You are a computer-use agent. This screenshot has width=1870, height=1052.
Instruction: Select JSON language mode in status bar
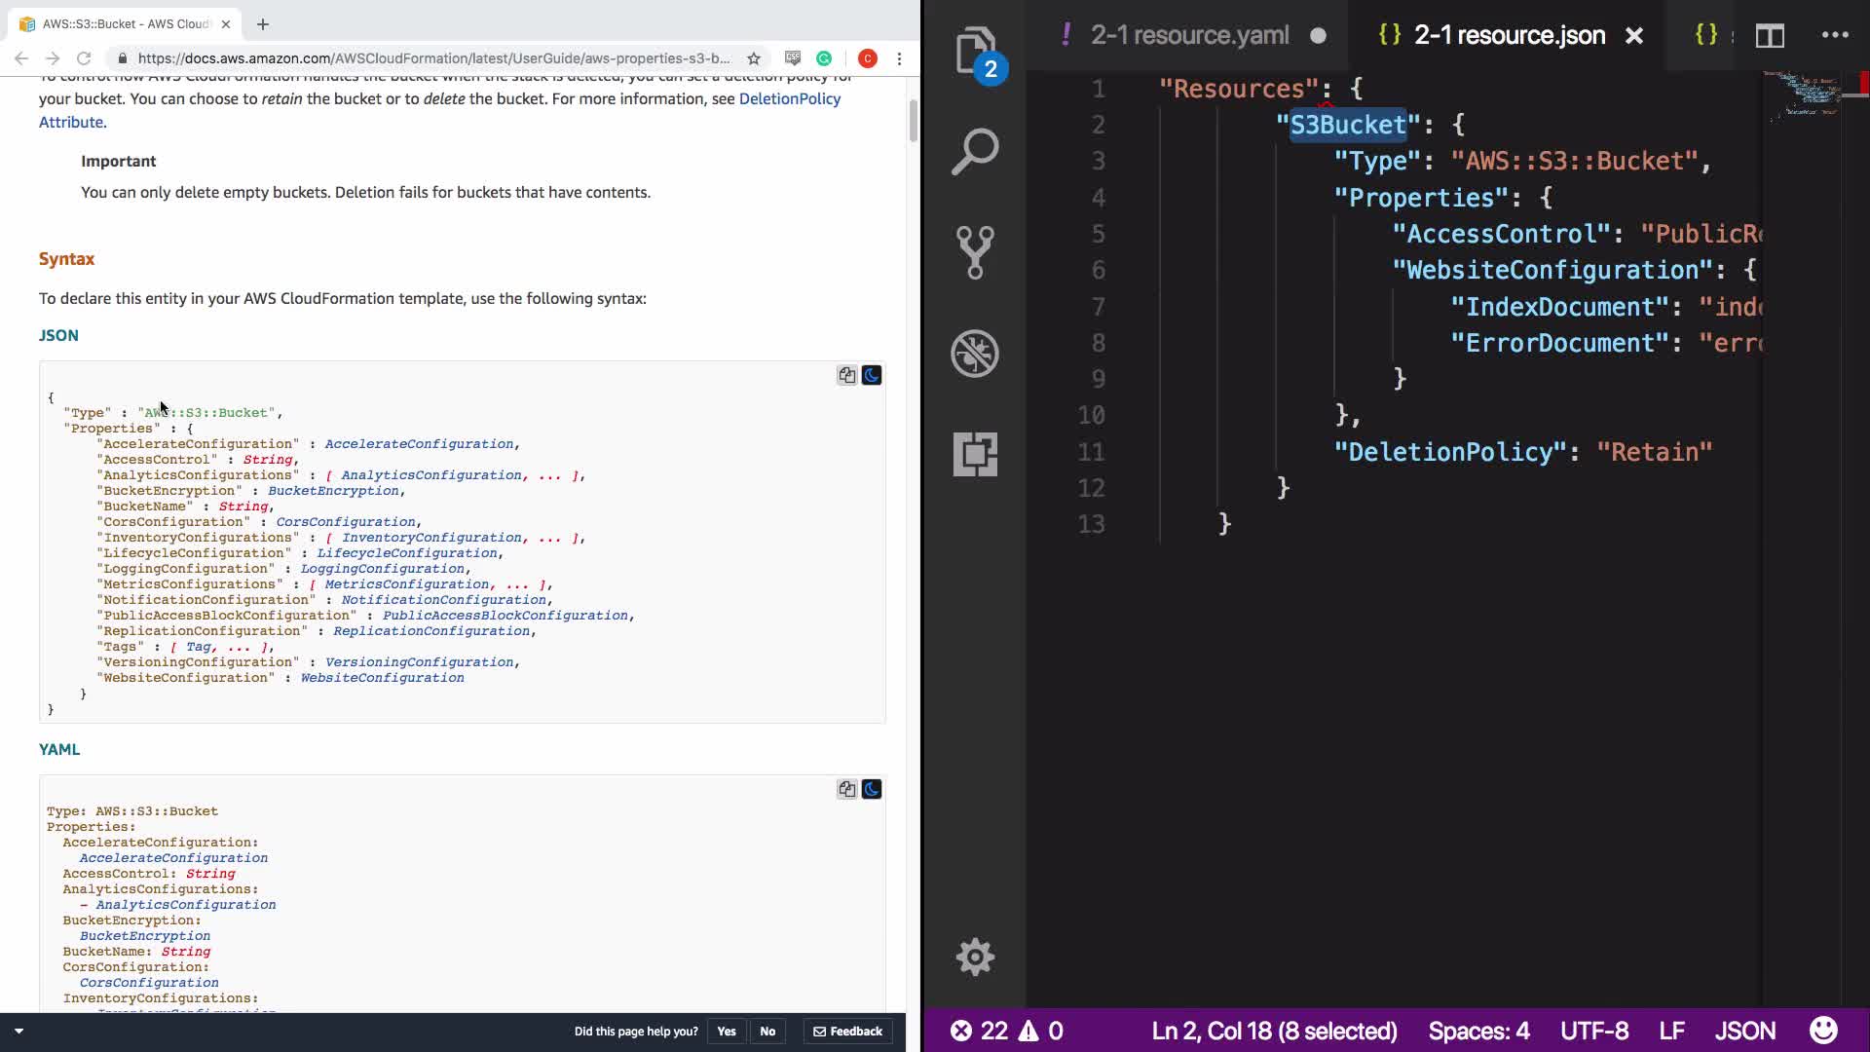click(1744, 1031)
